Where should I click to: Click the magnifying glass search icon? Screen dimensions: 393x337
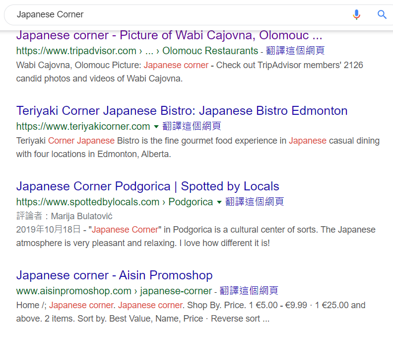pyautogui.click(x=382, y=14)
